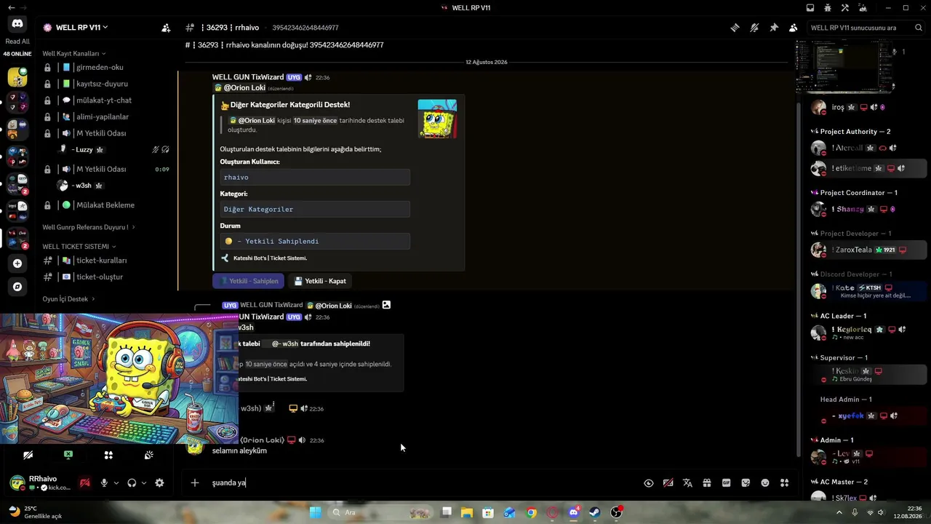Open Windows Start menu
Screen dimensions: 931x524
pyautogui.click(x=316, y=512)
